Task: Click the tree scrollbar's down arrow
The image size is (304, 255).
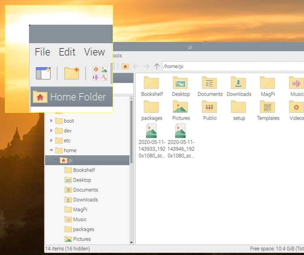Action: pyautogui.click(x=131, y=242)
